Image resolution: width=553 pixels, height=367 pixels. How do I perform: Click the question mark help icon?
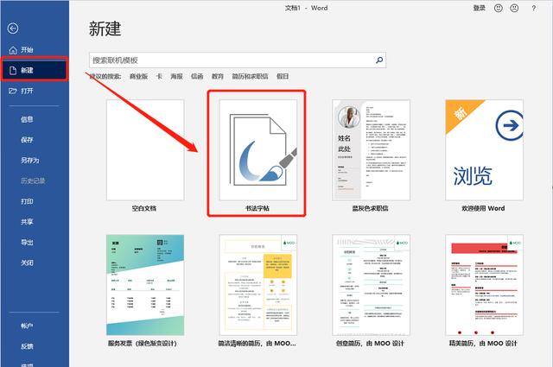tap(533, 9)
